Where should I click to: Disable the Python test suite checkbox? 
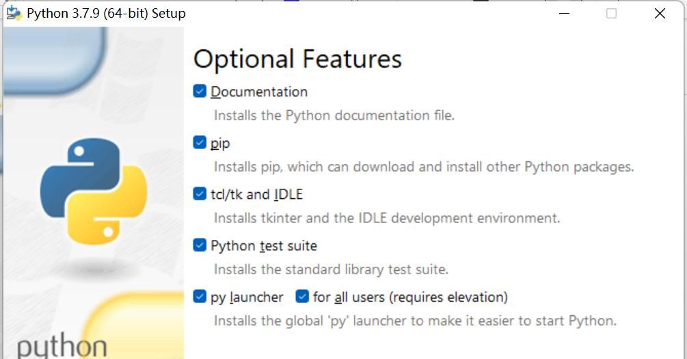[x=200, y=245]
